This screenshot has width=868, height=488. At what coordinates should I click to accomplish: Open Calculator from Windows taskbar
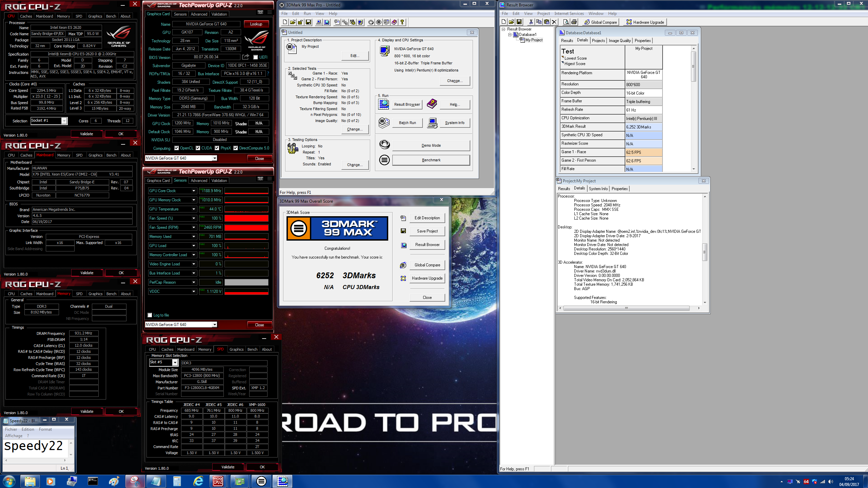point(177,481)
